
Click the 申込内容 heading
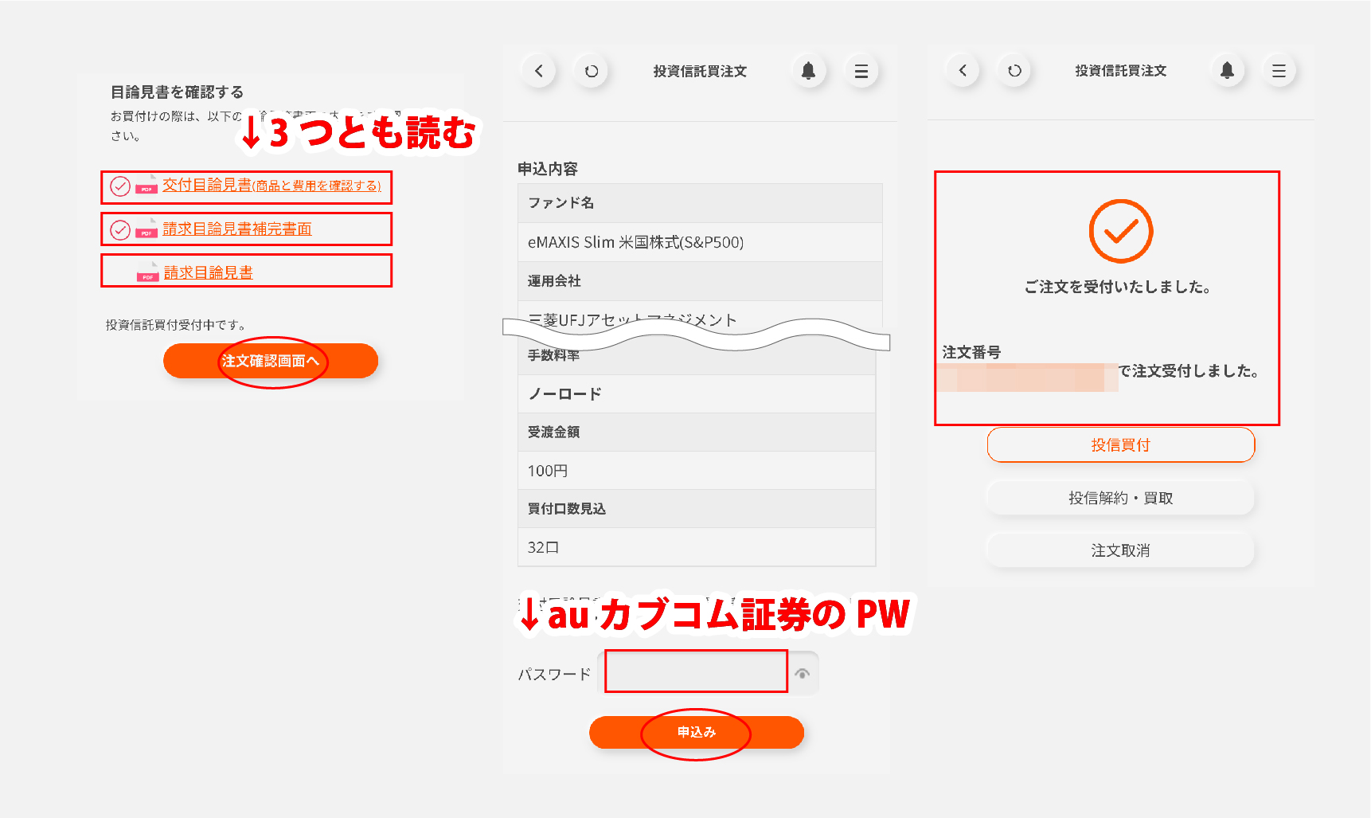(548, 169)
